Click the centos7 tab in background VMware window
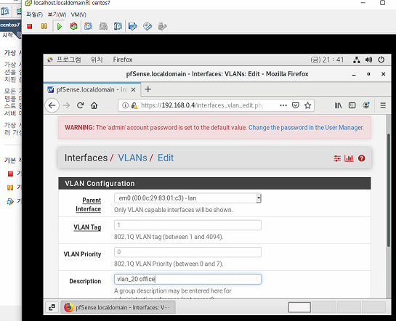 tap(10, 25)
